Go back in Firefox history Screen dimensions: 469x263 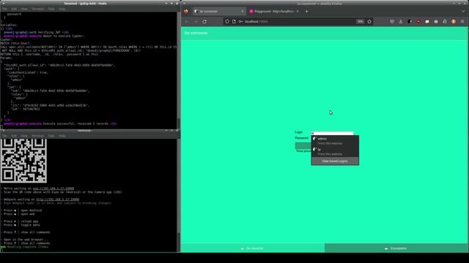[187, 21]
